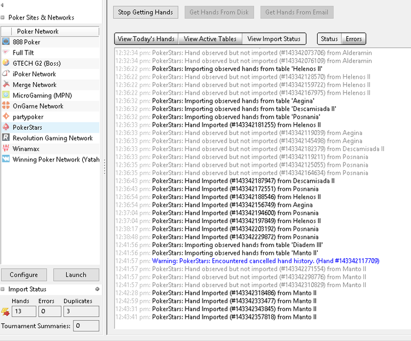Select PokerStars row
This screenshot has width=411, height=341.
50,127
